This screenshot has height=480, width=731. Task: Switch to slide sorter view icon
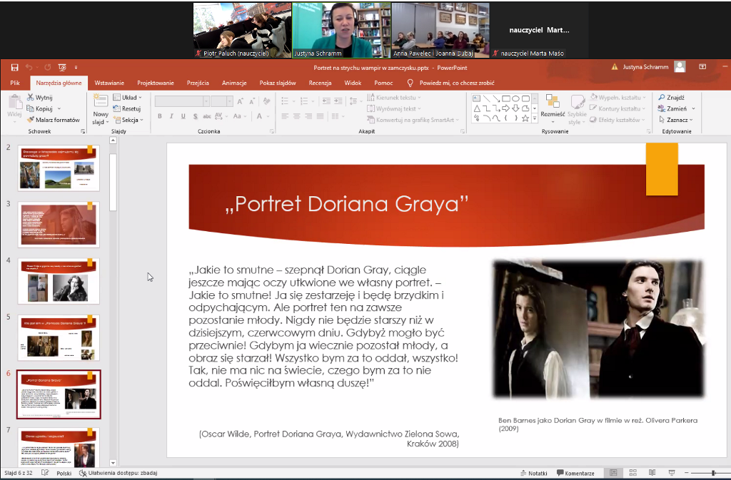[x=632, y=473]
